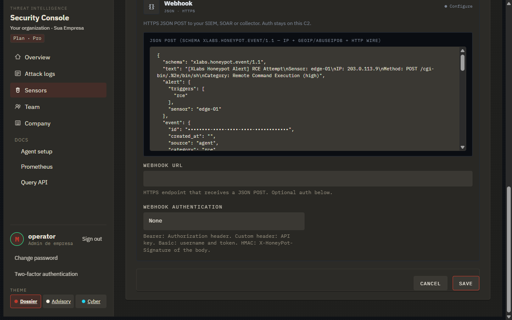Open Attack logs in sidebar
The height and width of the screenshot is (320, 512).
(x=58, y=74)
